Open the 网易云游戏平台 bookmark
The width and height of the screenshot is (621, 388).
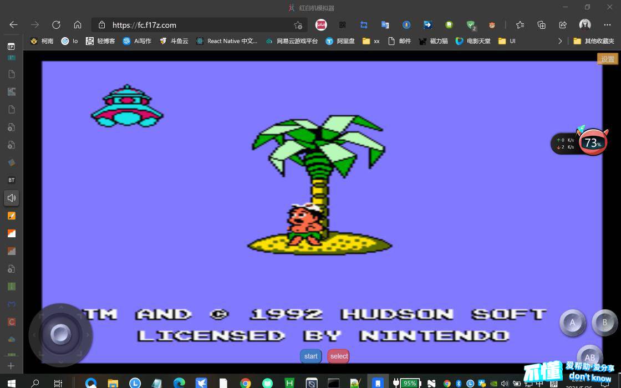click(x=292, y=41)
